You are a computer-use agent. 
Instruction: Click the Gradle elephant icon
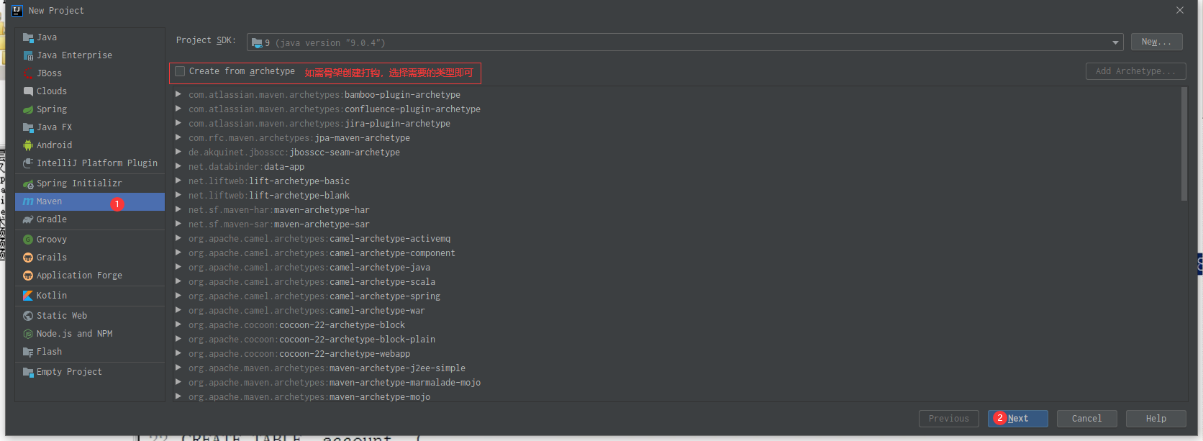[x=28, y=219]
